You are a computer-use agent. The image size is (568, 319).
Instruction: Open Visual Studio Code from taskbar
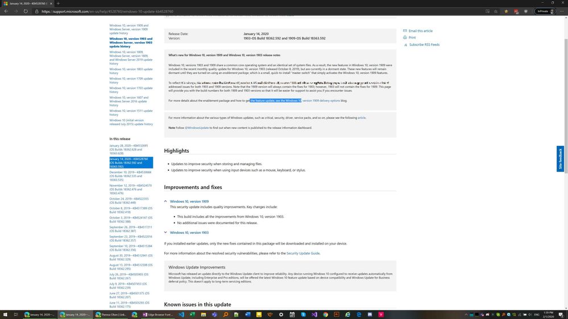[181, 314]
